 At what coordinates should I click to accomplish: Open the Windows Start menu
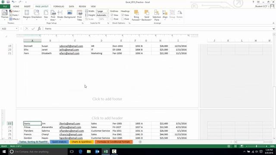pyautogui.click(x=4, y=152)
